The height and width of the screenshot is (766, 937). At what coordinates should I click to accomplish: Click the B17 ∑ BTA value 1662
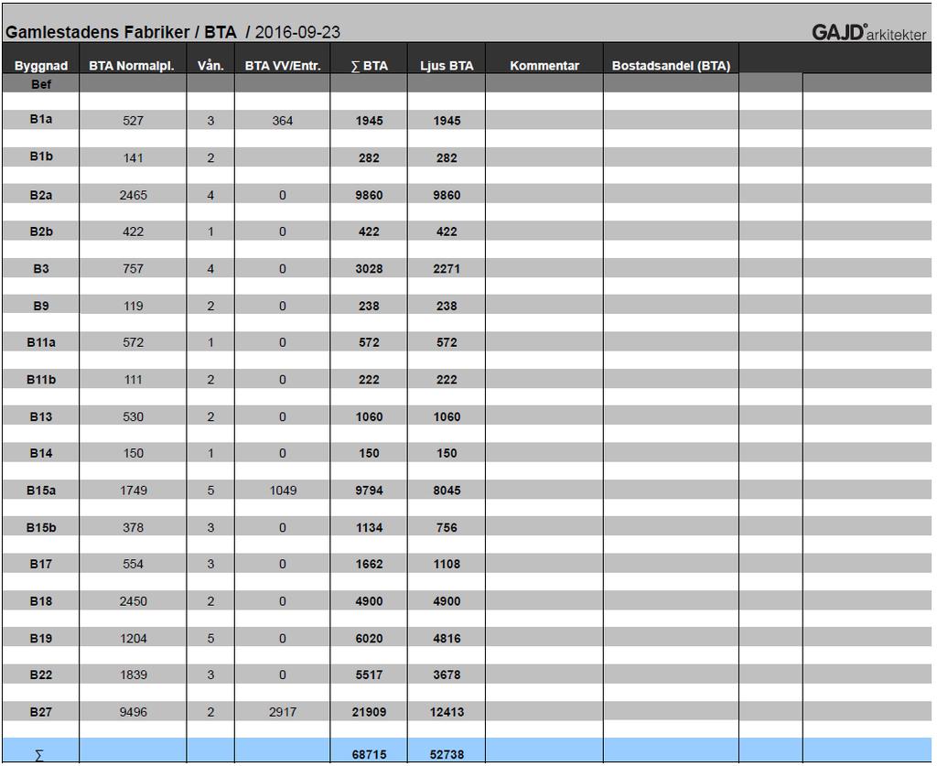370,564
